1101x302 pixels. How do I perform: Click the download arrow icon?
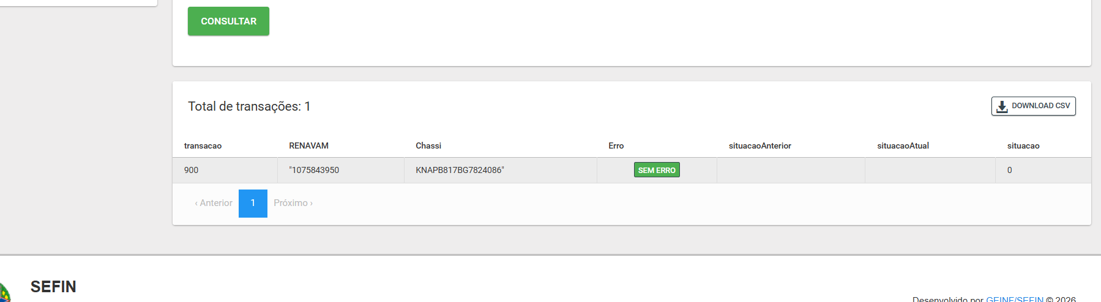click(x=1002, y=106)
